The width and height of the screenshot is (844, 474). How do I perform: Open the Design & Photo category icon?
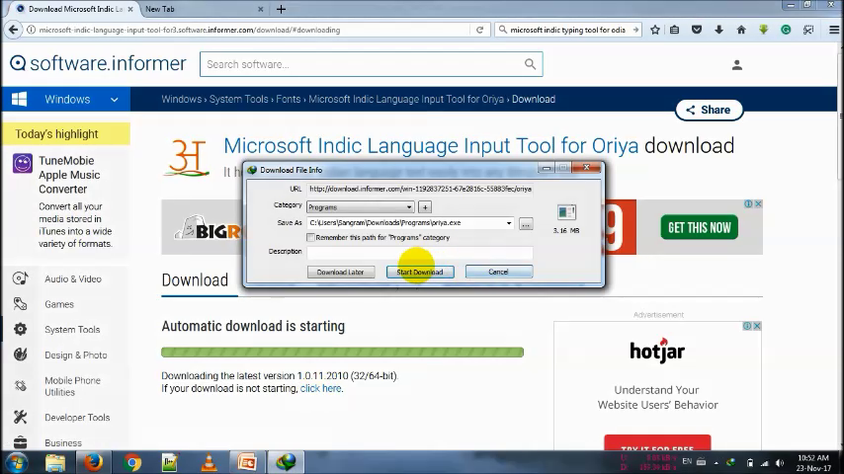pos(20,355)
